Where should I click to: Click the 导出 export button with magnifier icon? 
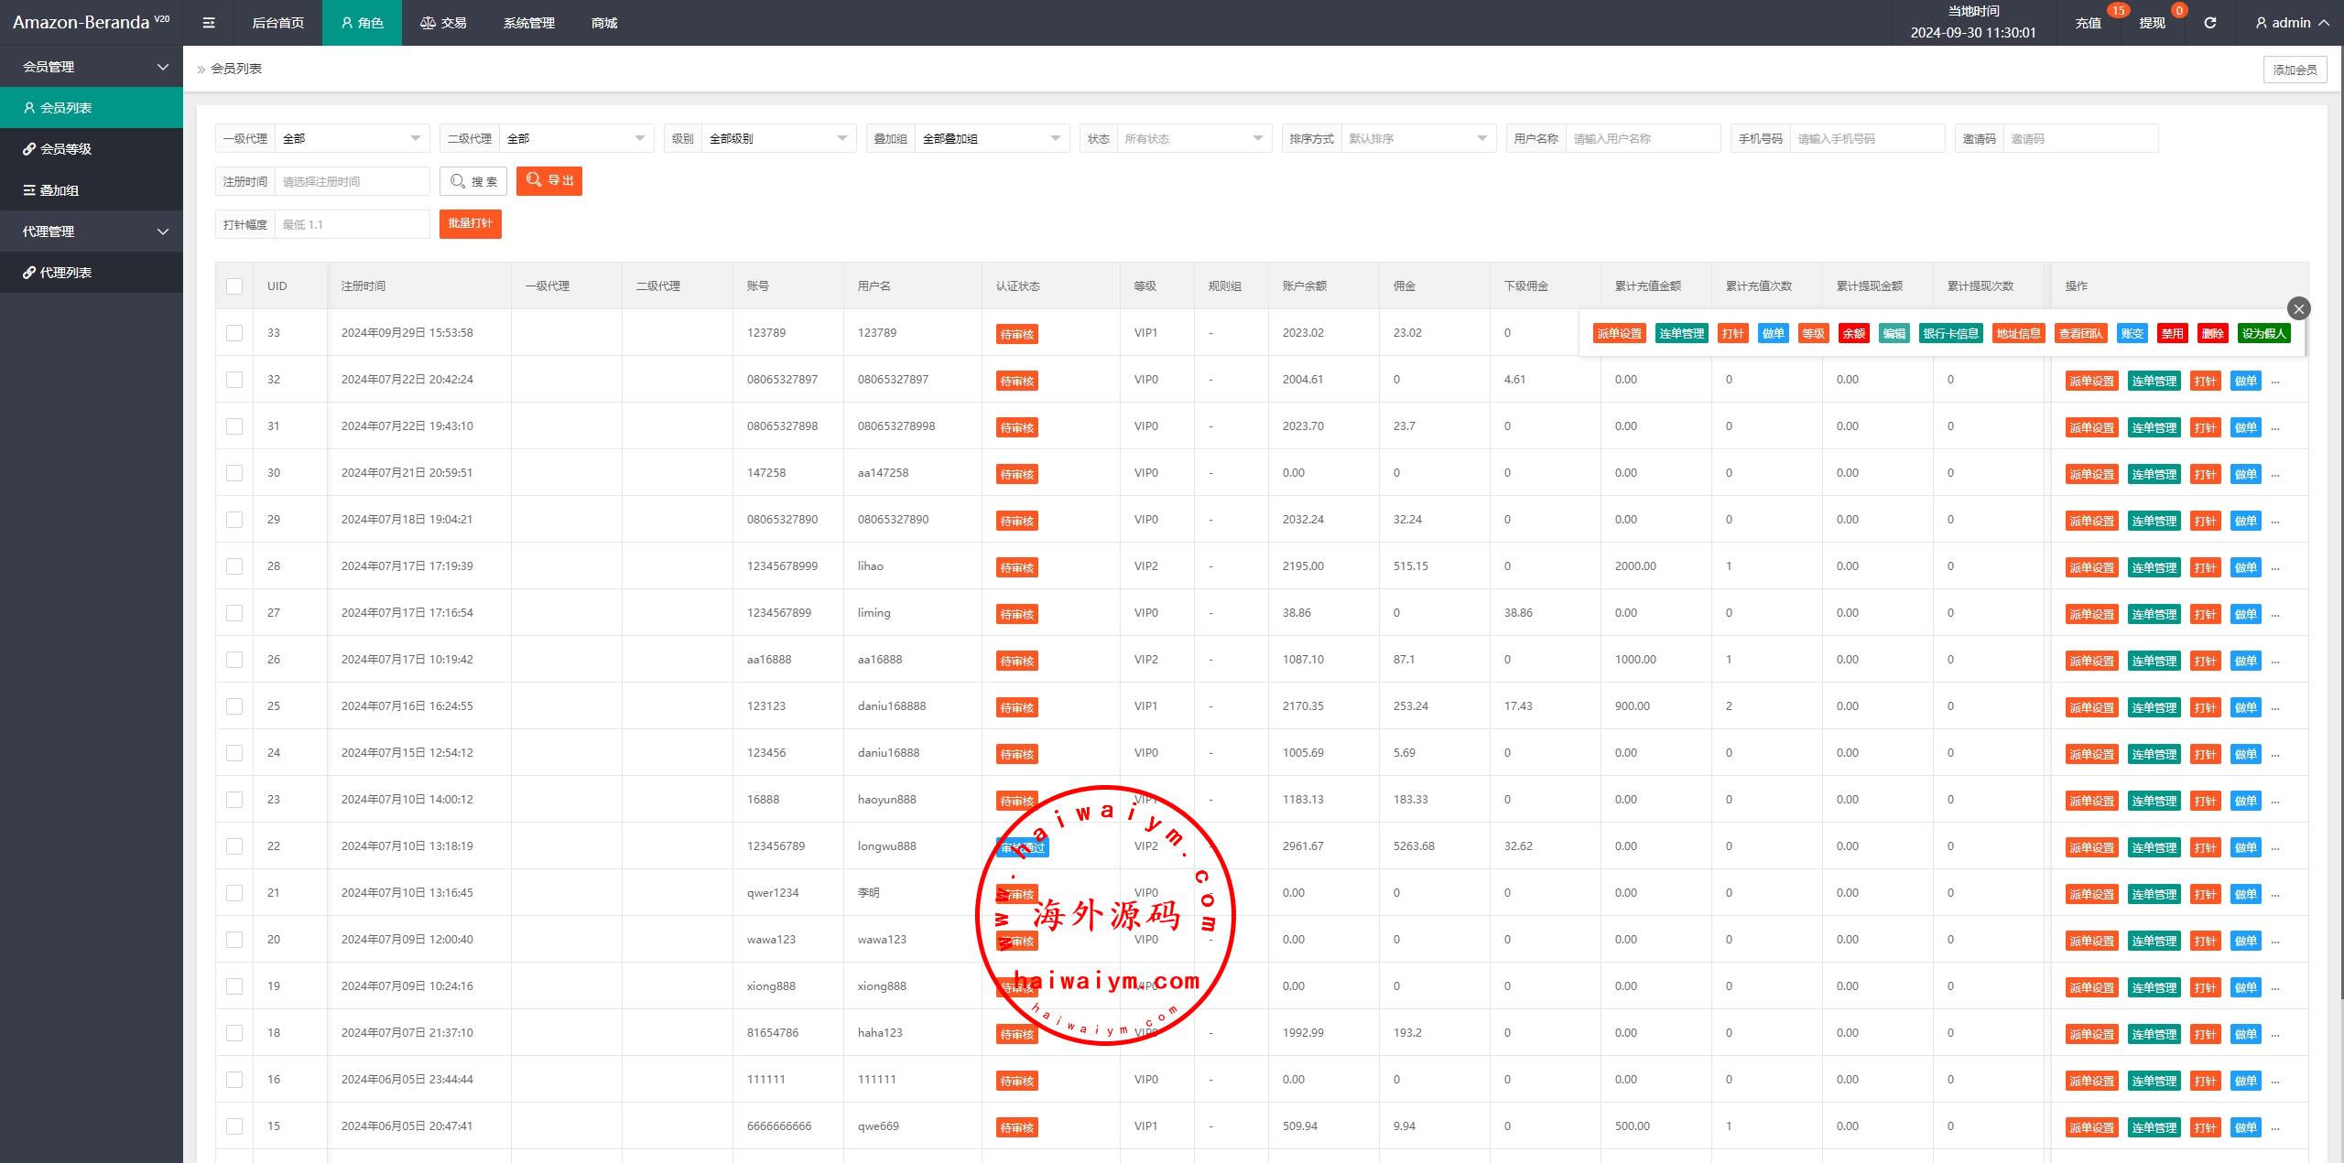548,181
